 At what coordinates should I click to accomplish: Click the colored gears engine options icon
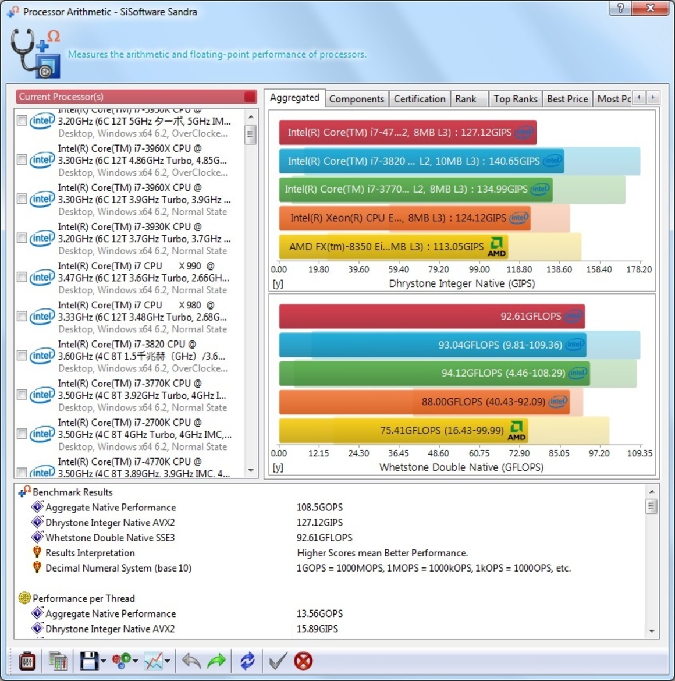coord(121,661)
